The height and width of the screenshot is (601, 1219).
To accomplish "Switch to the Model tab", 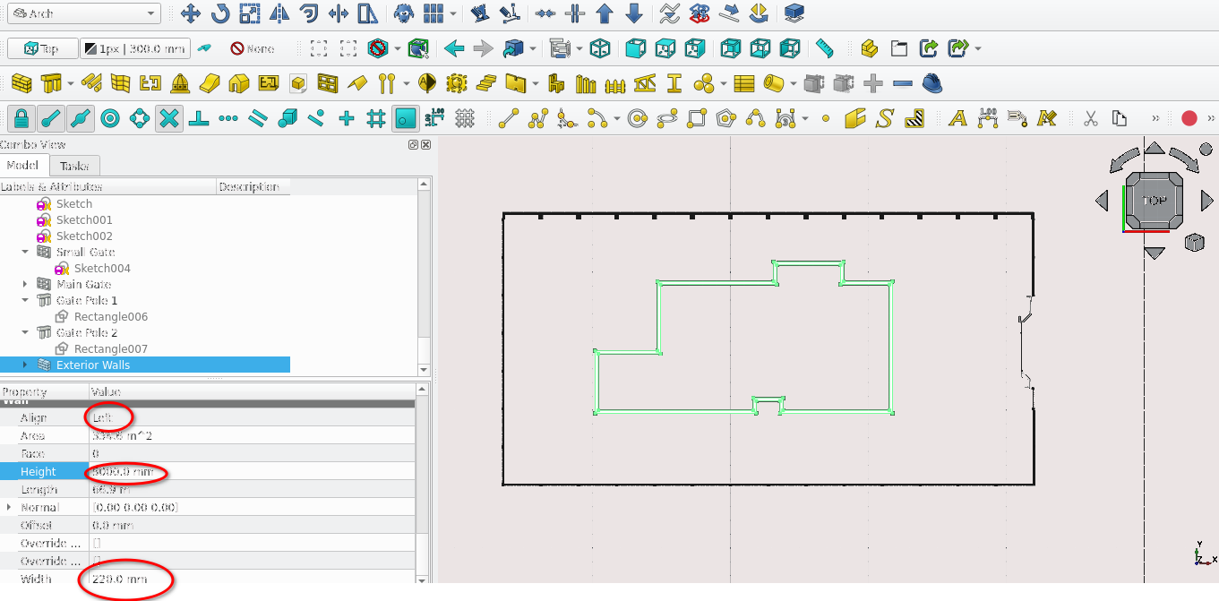I will (x=24, y=166).
